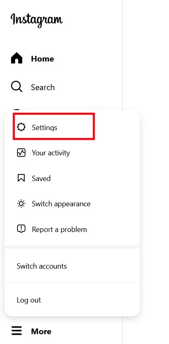Select the Saved menu item text

point(41,179)
